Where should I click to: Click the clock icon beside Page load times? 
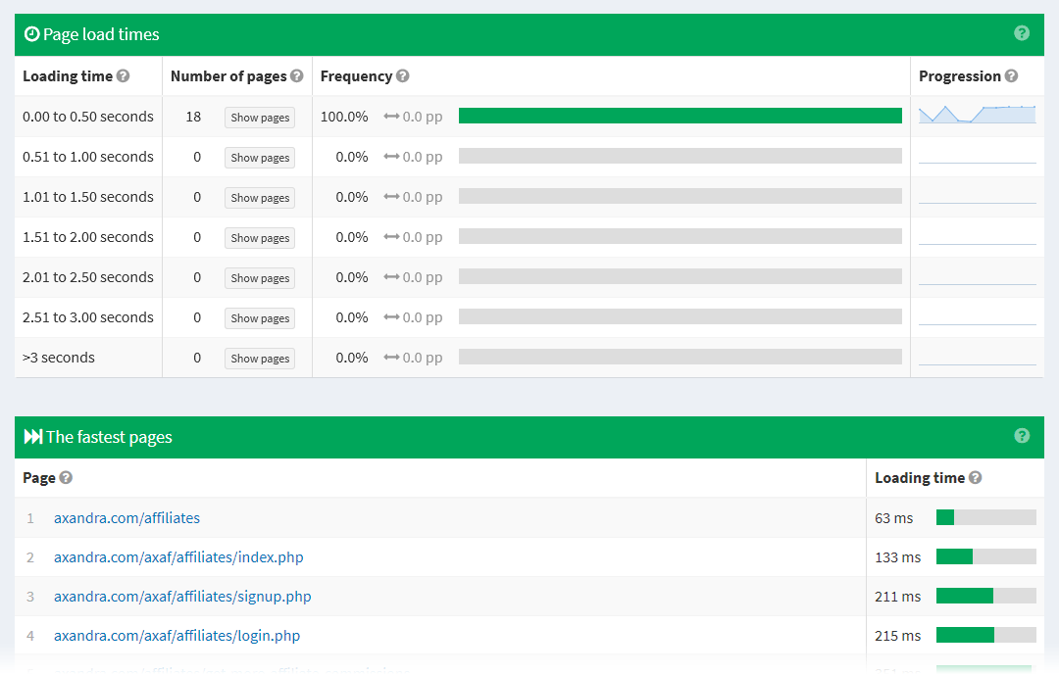32,33
